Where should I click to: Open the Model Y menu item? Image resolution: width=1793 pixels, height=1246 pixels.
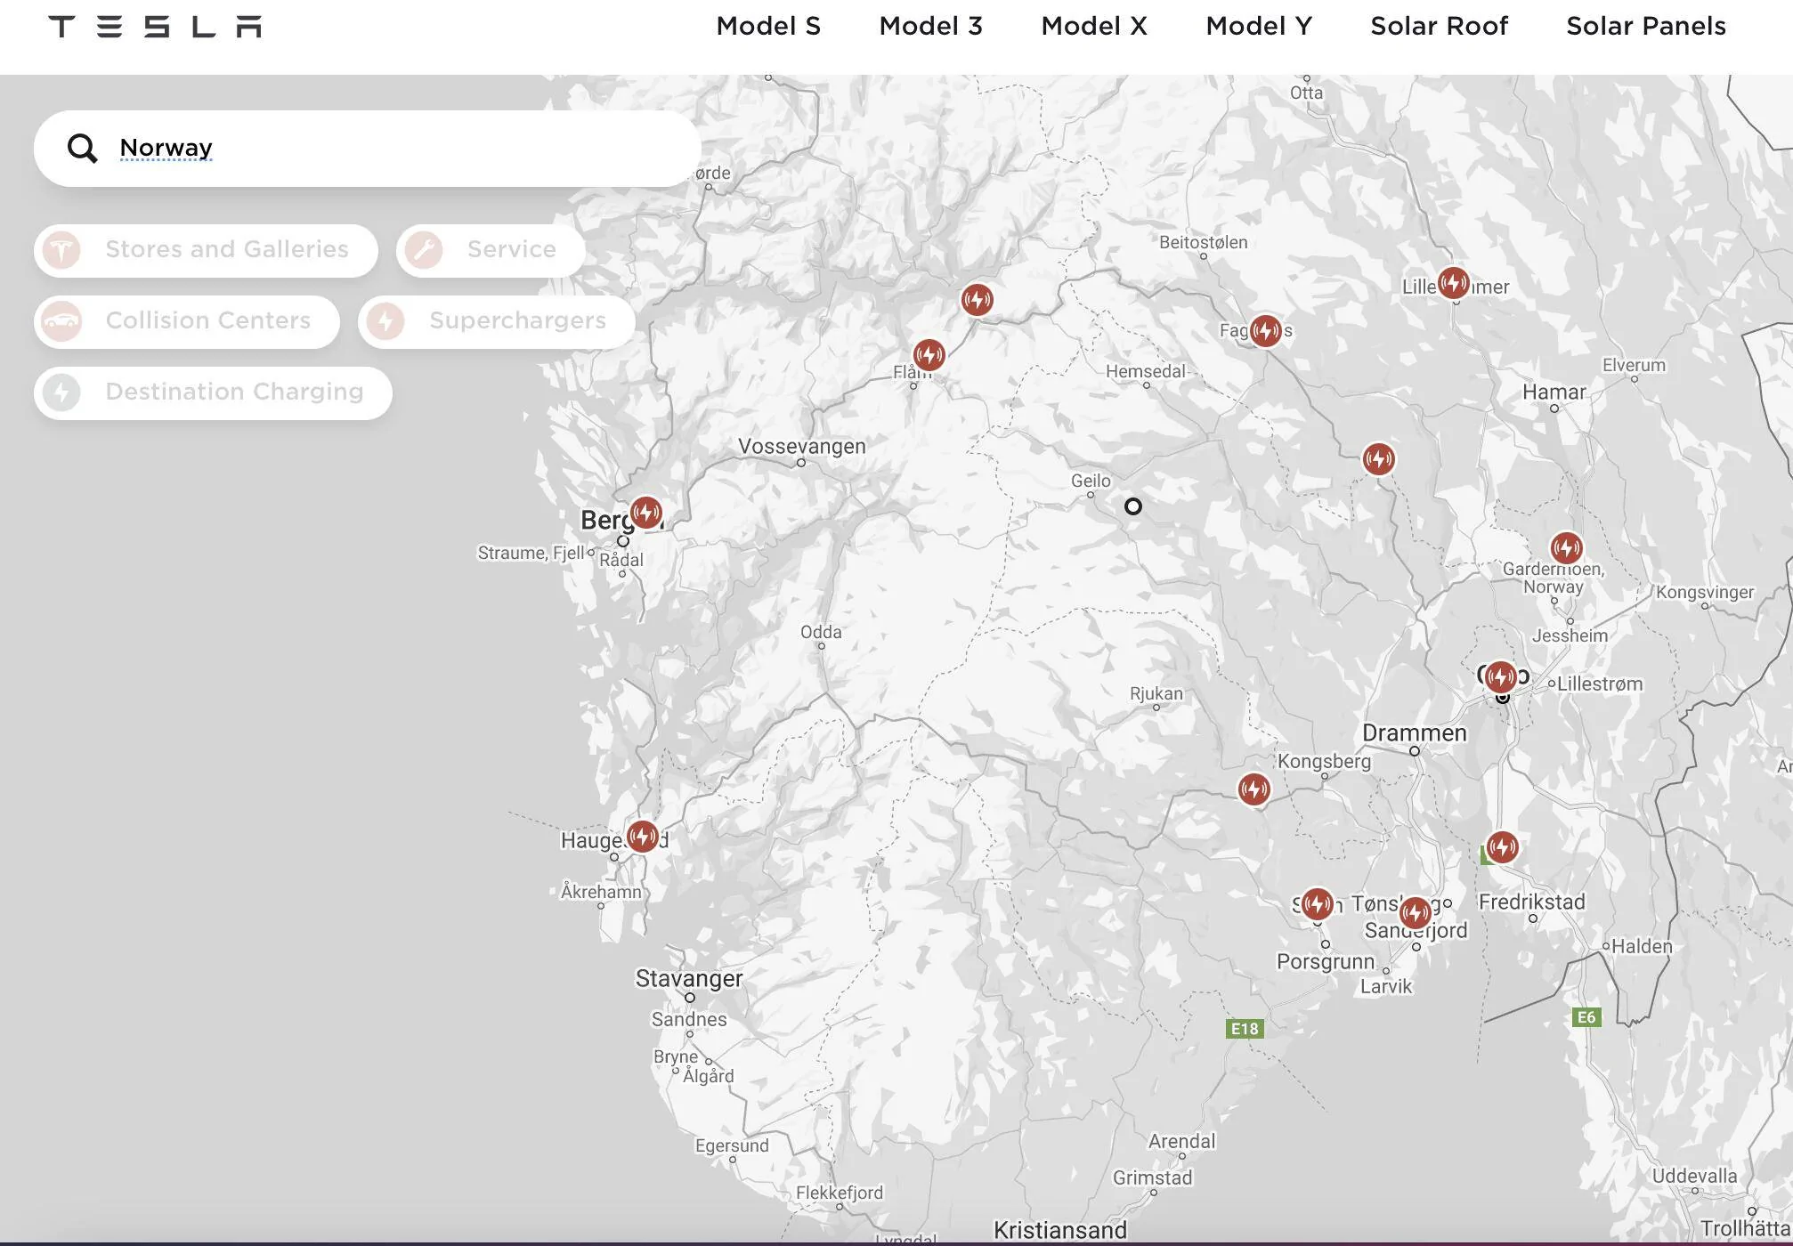click(x=1259, y=27)
